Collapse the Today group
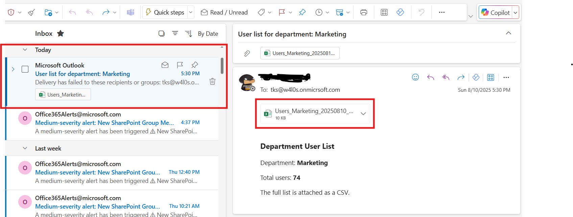573x217 pixels. pyautogui.click(x=25, y=50)
